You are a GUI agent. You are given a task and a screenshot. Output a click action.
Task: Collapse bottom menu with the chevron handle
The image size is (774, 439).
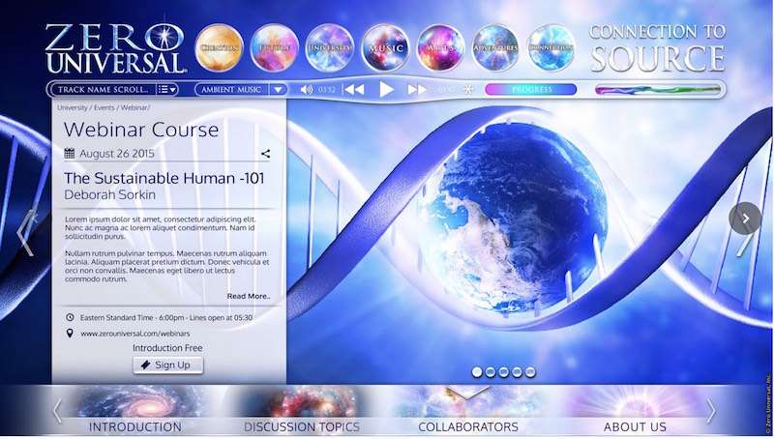tap(467, 392)
